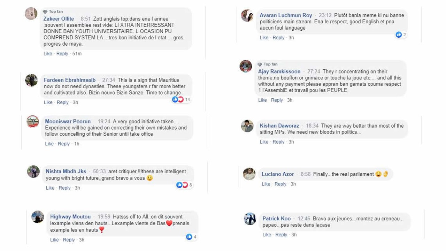Click 51m time link under Zakeer's comment
446x251 pixels.
click(77, 54)
